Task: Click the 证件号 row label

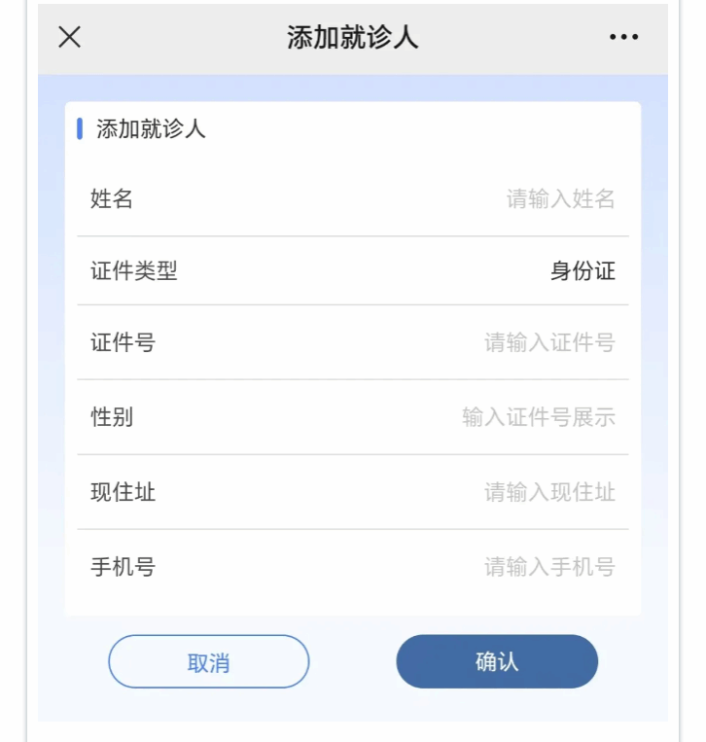Action: pos(124,342)
